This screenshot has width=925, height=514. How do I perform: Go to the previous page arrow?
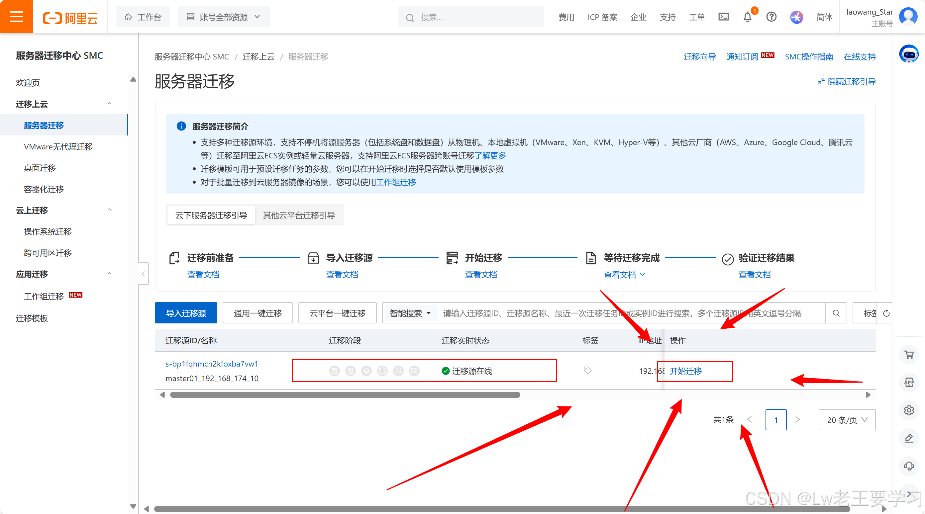[750, 419]
